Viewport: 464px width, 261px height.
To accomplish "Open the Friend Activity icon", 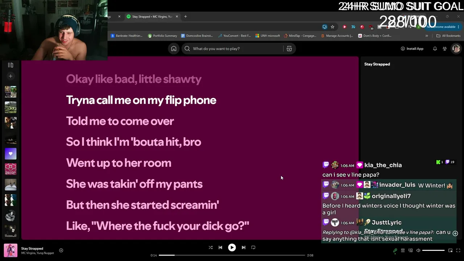I will (x=445, y=49).
